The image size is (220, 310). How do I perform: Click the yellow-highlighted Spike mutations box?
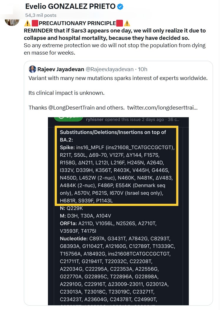(116, 165)
